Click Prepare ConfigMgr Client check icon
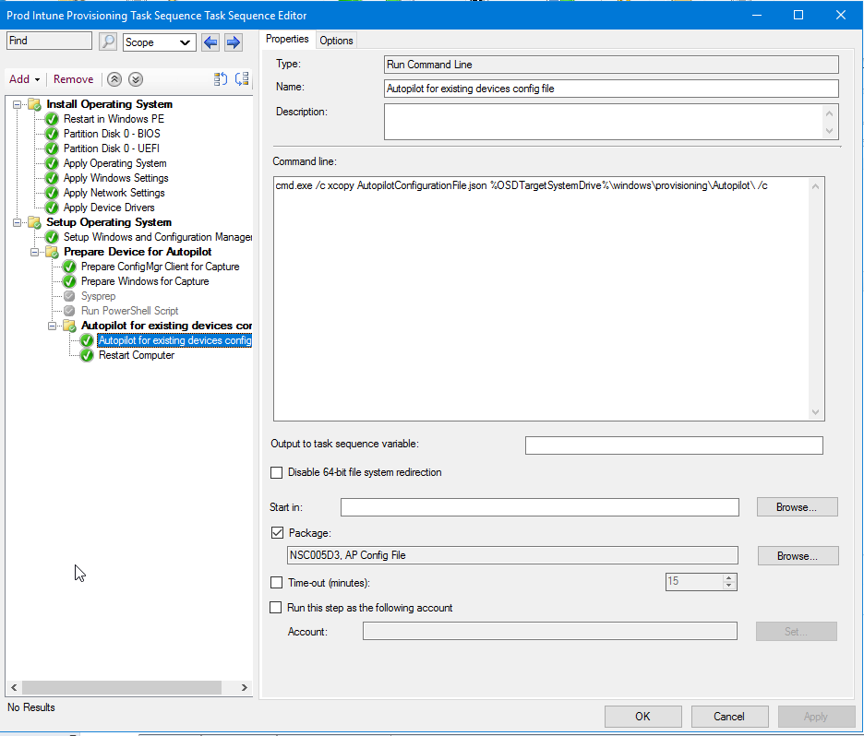 69,267
